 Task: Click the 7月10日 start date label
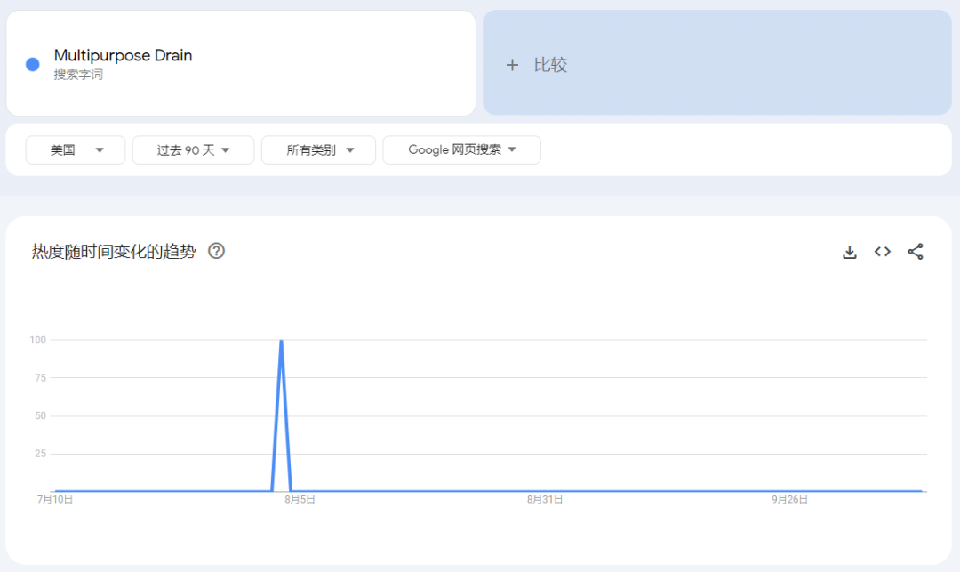pyautogui.click(x=55, y=500)
